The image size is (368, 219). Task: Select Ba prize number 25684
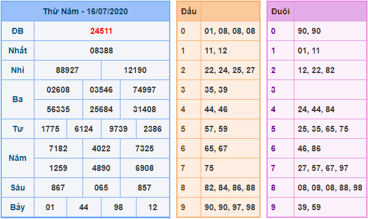point(101,109)
